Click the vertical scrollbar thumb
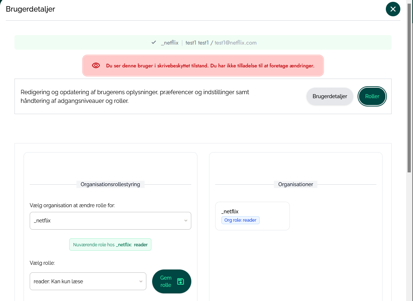Viewport: 413px width, 301px height. [409, 87]
